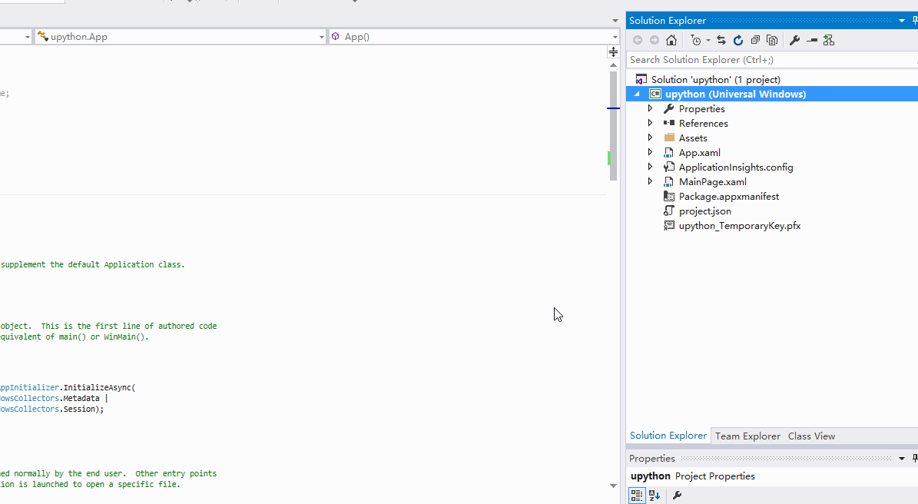Toggle Preview Selected Items icon
Viewport: 918px width, 504px height.
[812, 41]
